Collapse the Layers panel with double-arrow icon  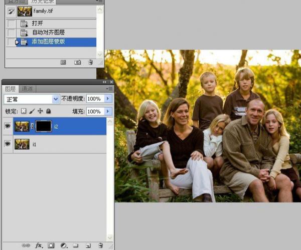pos(104,82)
